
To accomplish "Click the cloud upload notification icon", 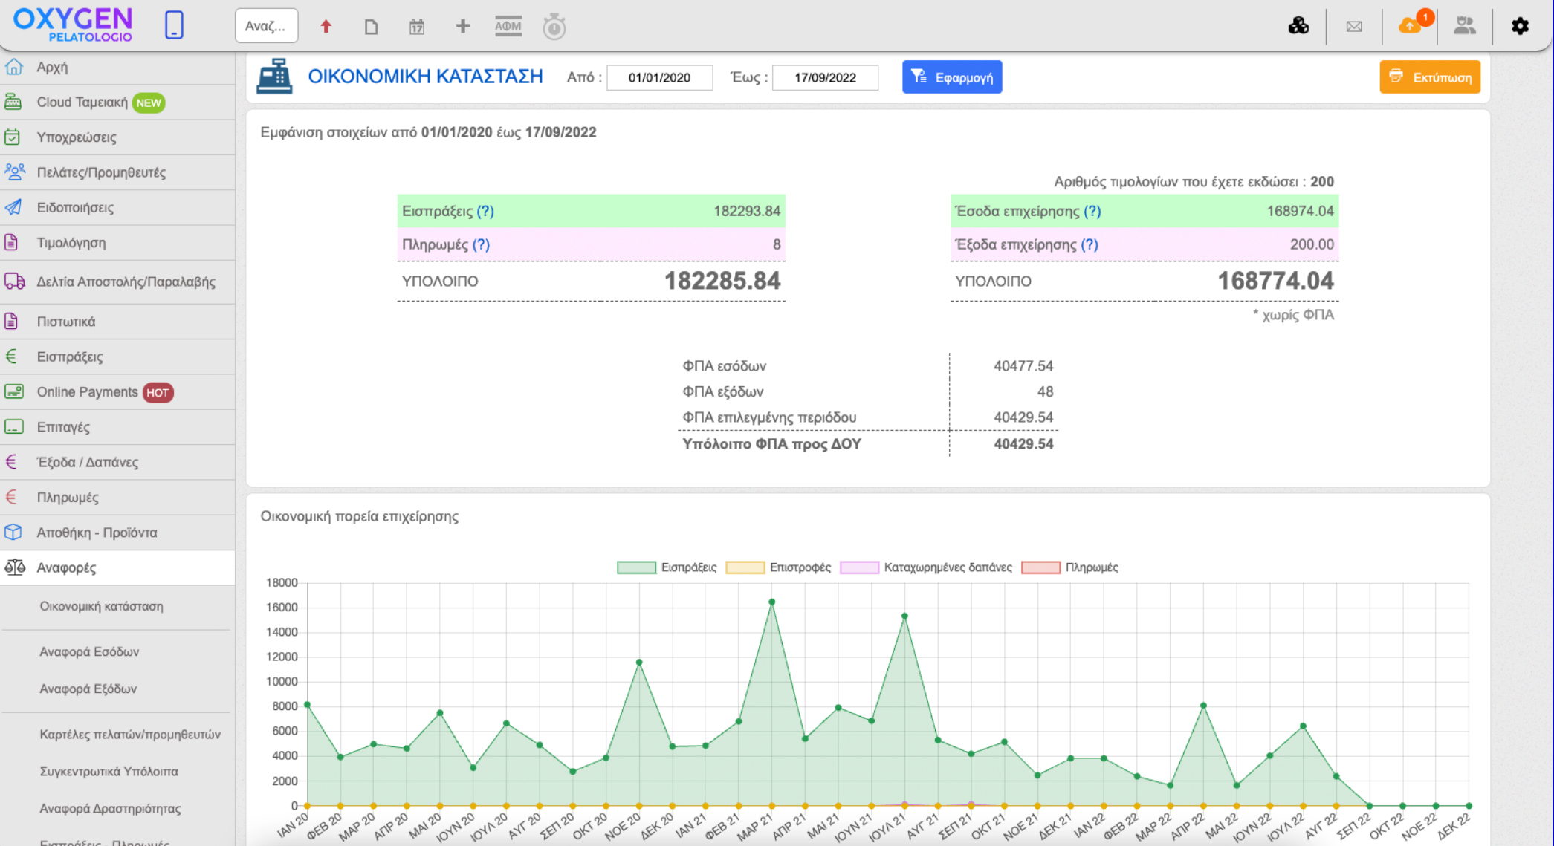I will tap(1410, 26).
